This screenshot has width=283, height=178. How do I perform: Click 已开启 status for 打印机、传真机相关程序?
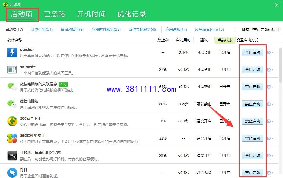[225, 156]
